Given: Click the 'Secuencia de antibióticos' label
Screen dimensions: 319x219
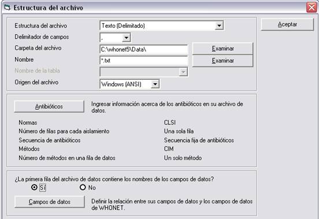Looking at the screenshot, I should coord(50,140).
